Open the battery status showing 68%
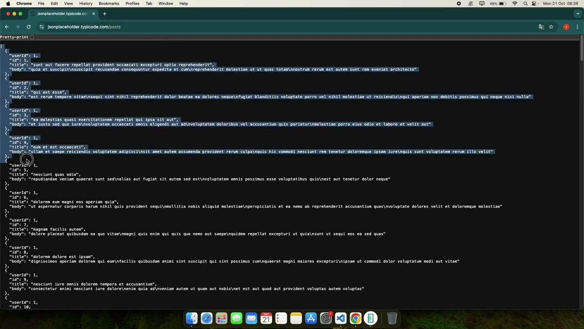 pos(498,4)
